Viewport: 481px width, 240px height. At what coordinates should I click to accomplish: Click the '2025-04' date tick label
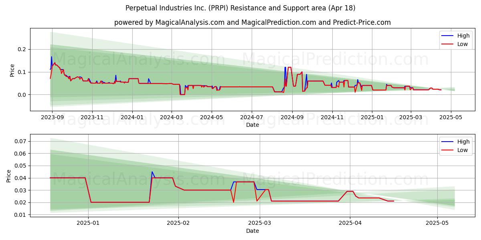350,223
